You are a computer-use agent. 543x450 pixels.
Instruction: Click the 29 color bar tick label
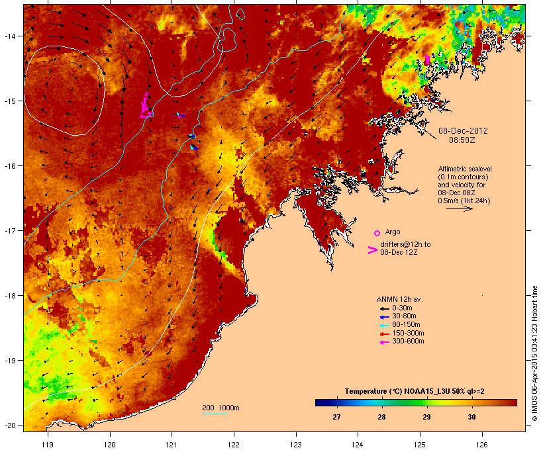[x=426, y=417]
